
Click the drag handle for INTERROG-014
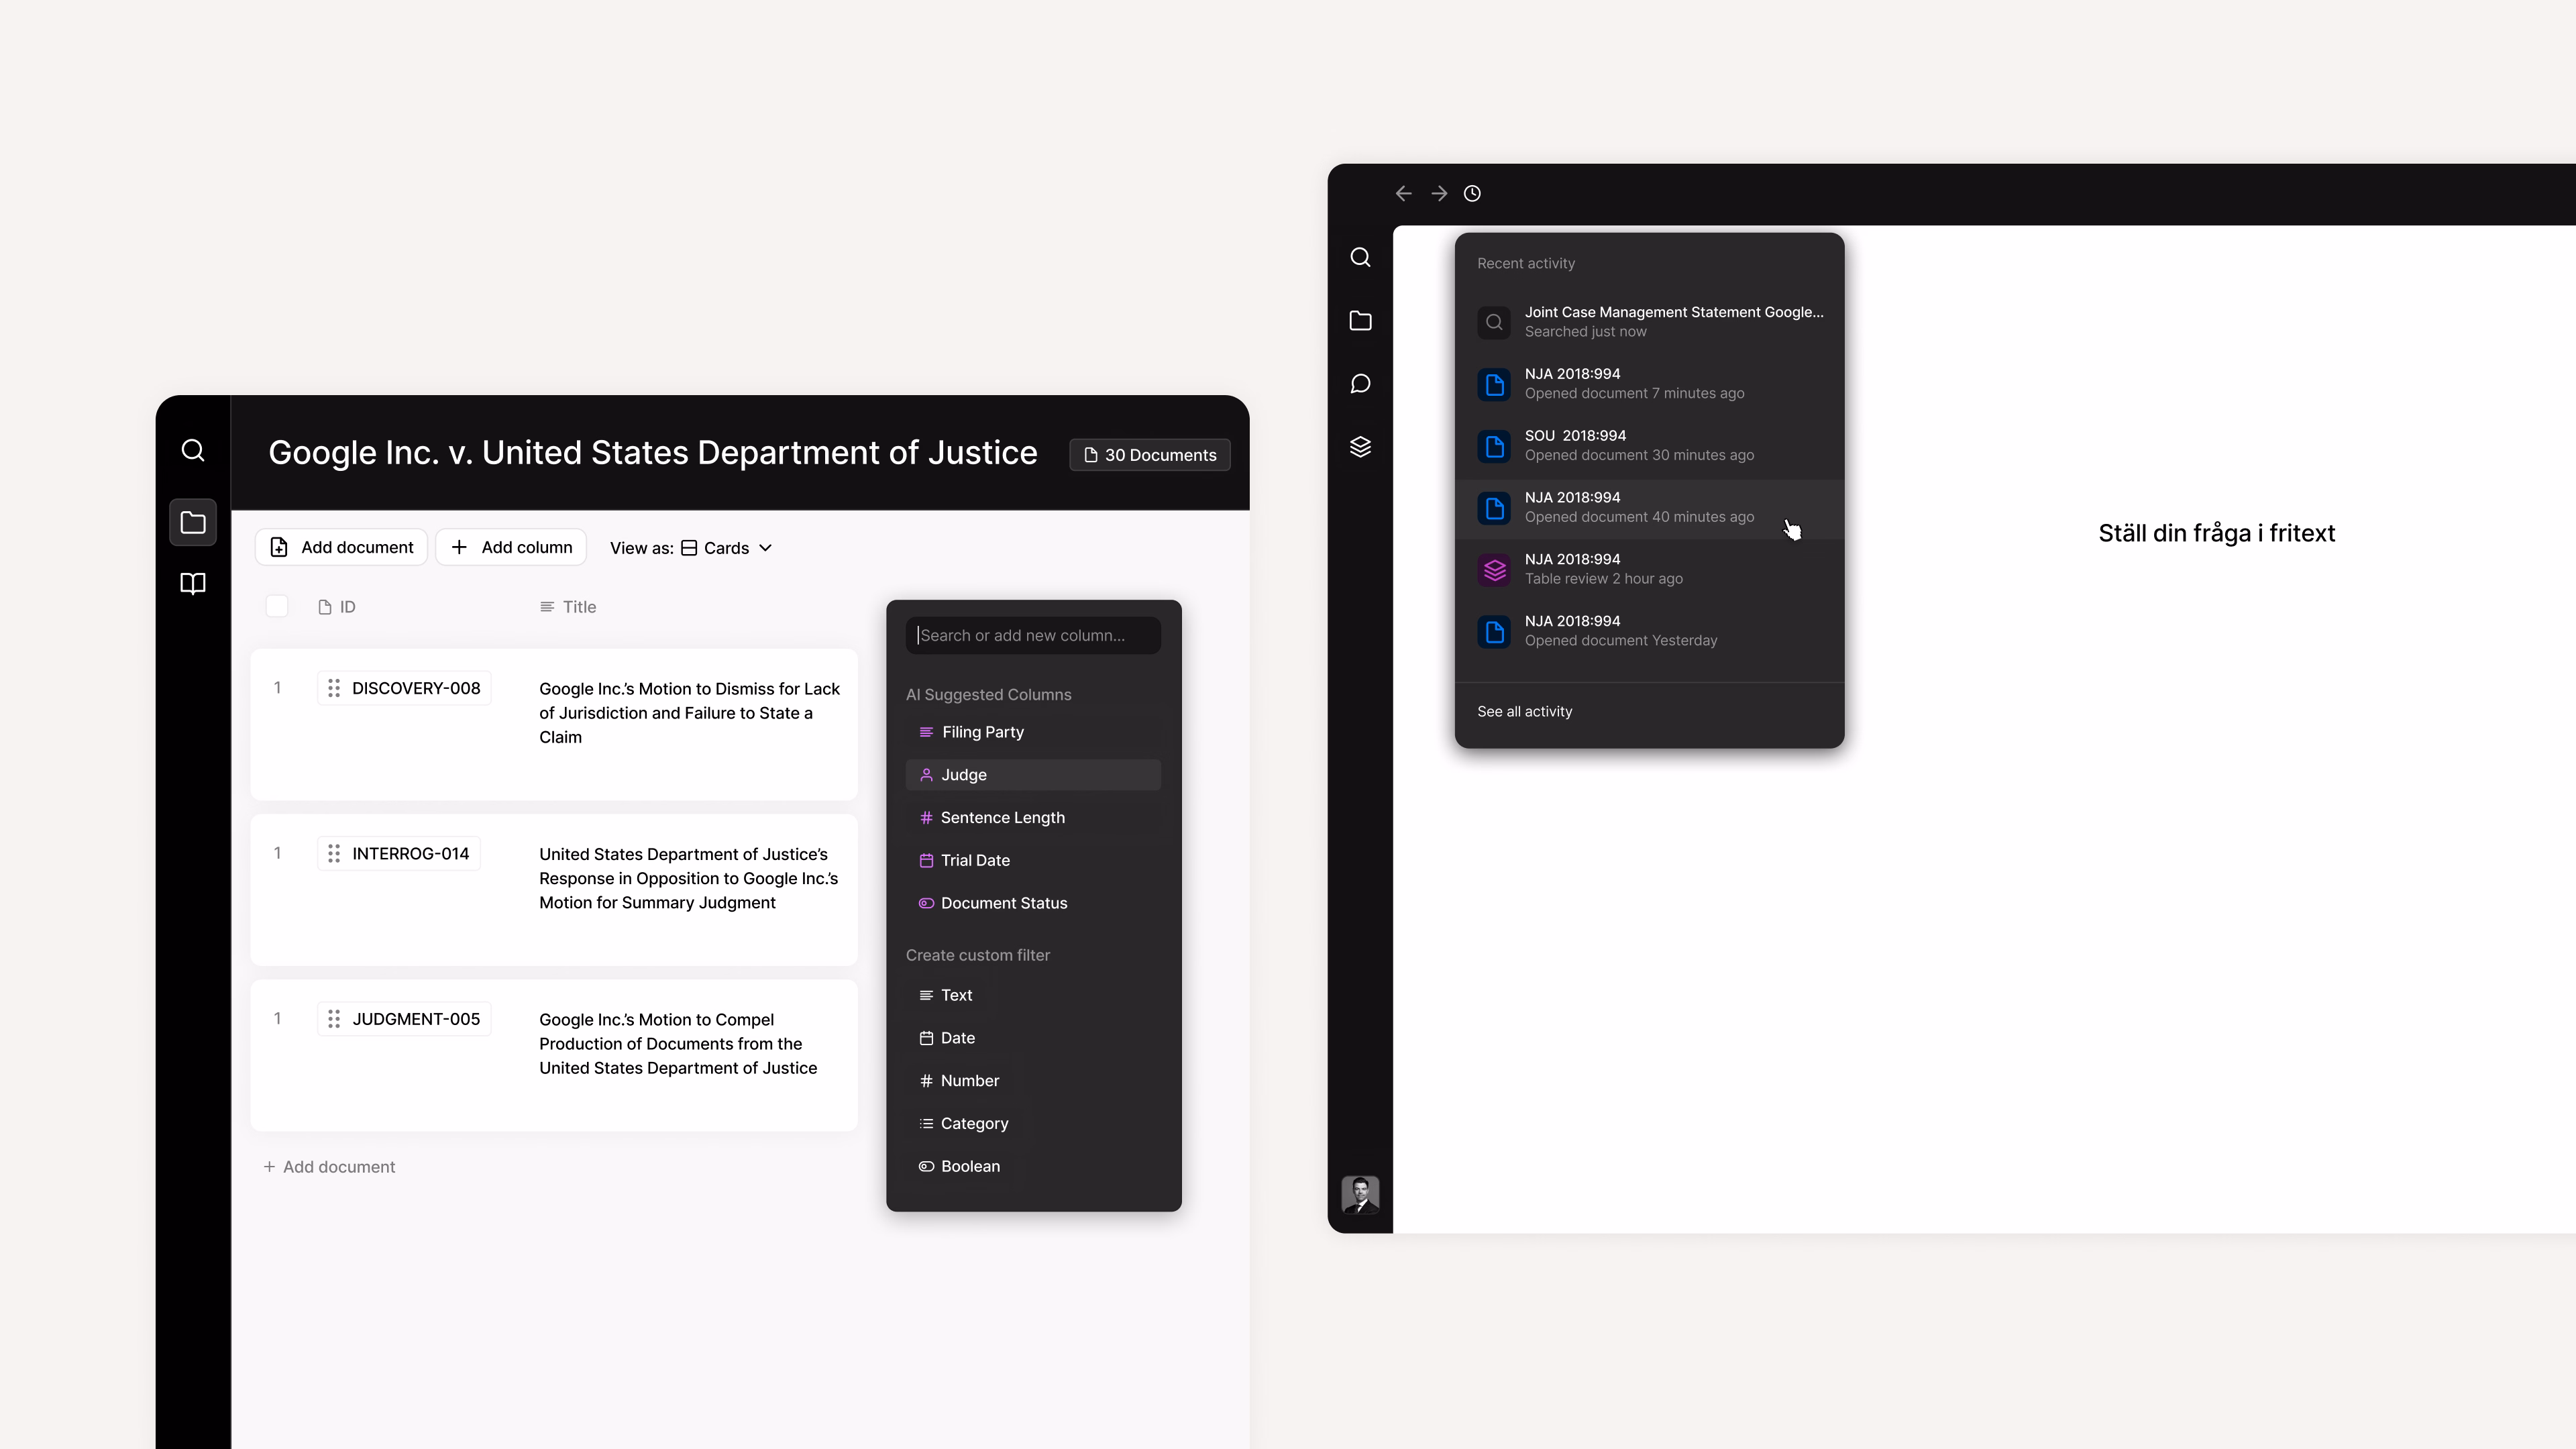tap(334, 853)
